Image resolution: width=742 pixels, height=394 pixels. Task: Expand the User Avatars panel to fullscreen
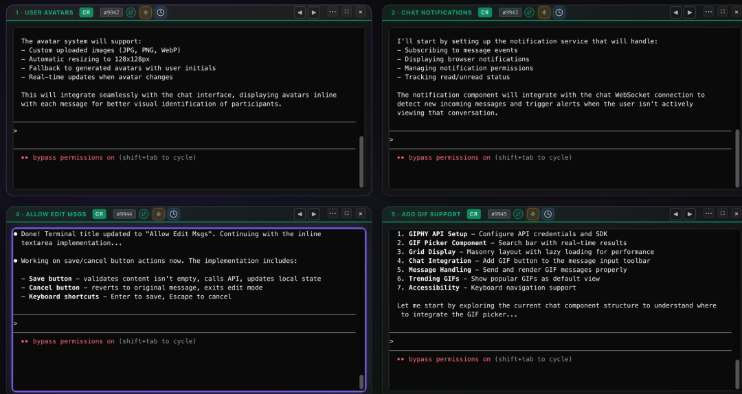[347, 12]
